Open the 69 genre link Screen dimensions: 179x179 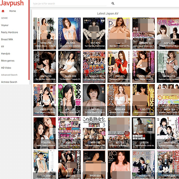(2, 47)
